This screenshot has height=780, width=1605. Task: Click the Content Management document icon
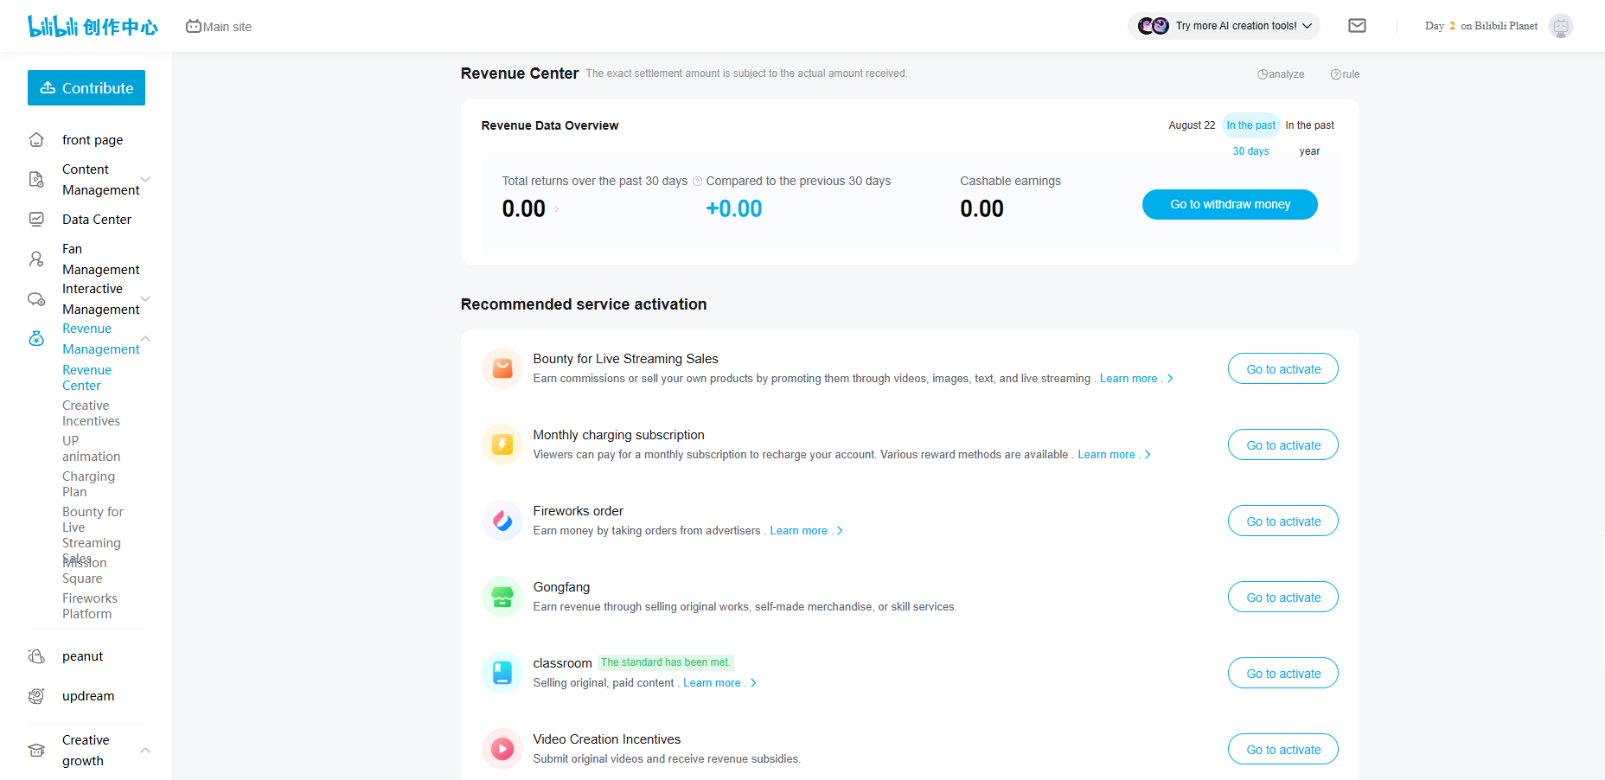coord(36,180)
